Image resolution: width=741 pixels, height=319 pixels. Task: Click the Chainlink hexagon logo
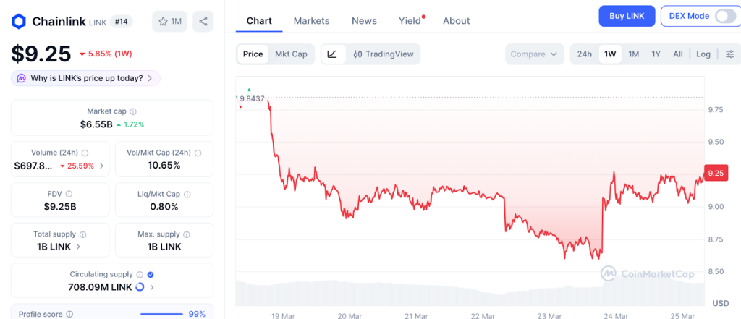coord(18,22)
